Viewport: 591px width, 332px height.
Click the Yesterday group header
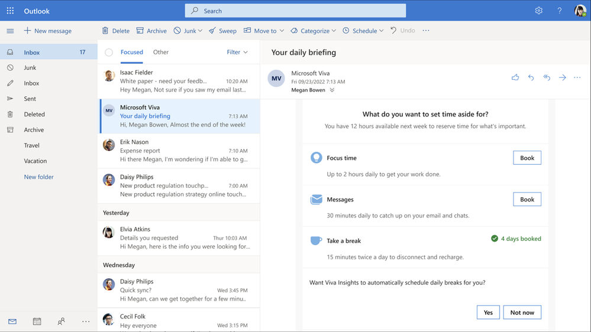coord(179,213)
